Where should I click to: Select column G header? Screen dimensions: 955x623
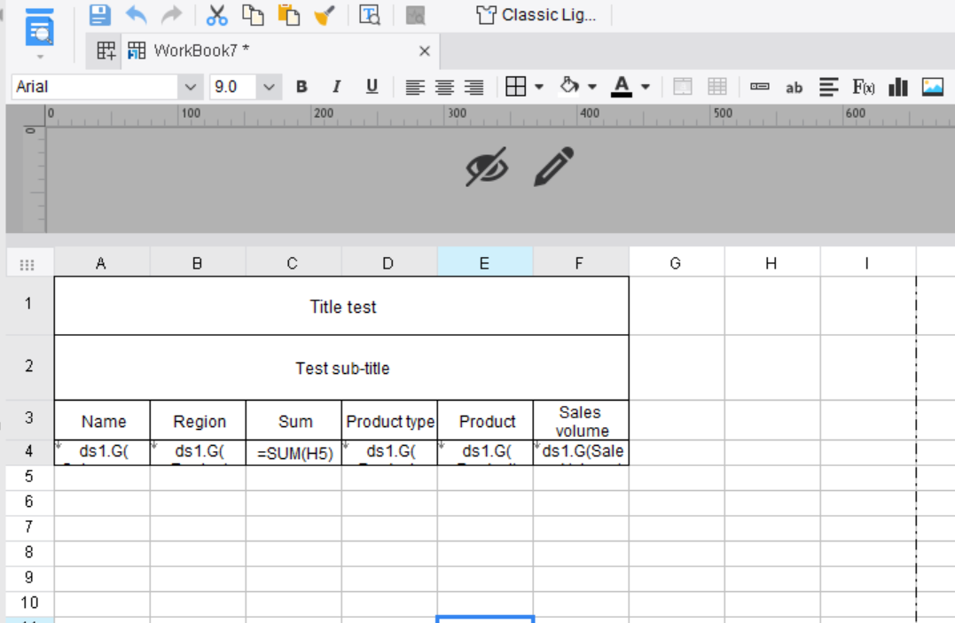click(676, 262)
